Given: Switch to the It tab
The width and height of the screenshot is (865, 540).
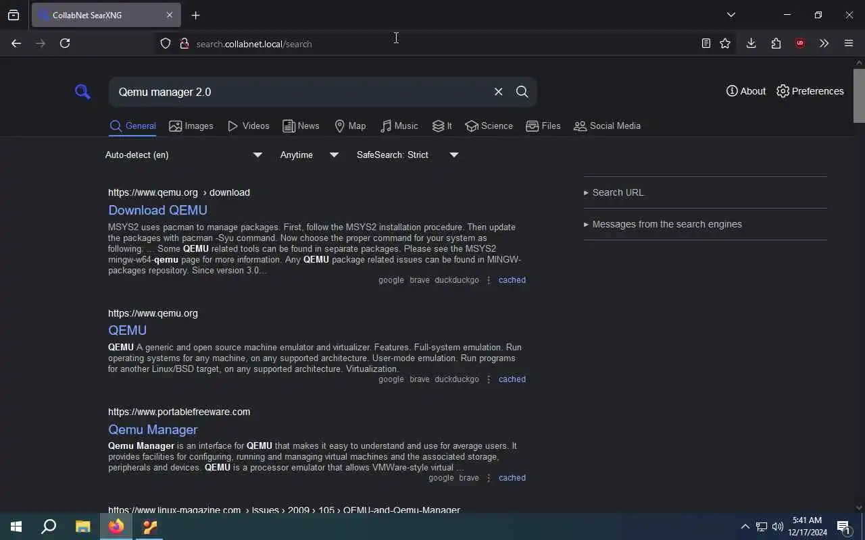Looking at the screenshot, I should [x=442, y=126].
